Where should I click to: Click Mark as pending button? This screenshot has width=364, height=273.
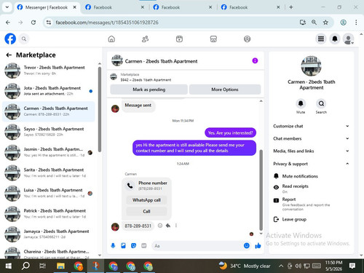click(149, 90)
